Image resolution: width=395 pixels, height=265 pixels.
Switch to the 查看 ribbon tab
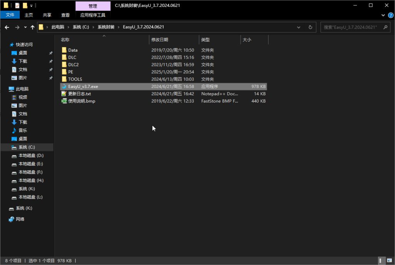click(66, 15)
